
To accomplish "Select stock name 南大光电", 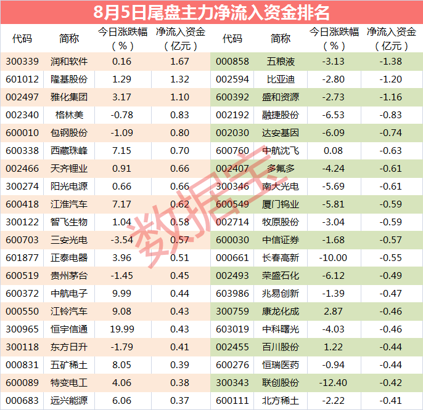I will [x=281, y=187].
